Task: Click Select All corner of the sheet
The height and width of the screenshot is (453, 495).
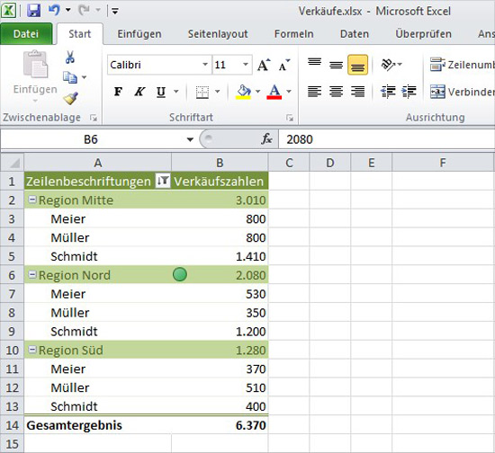Action: tap(13, 163)
